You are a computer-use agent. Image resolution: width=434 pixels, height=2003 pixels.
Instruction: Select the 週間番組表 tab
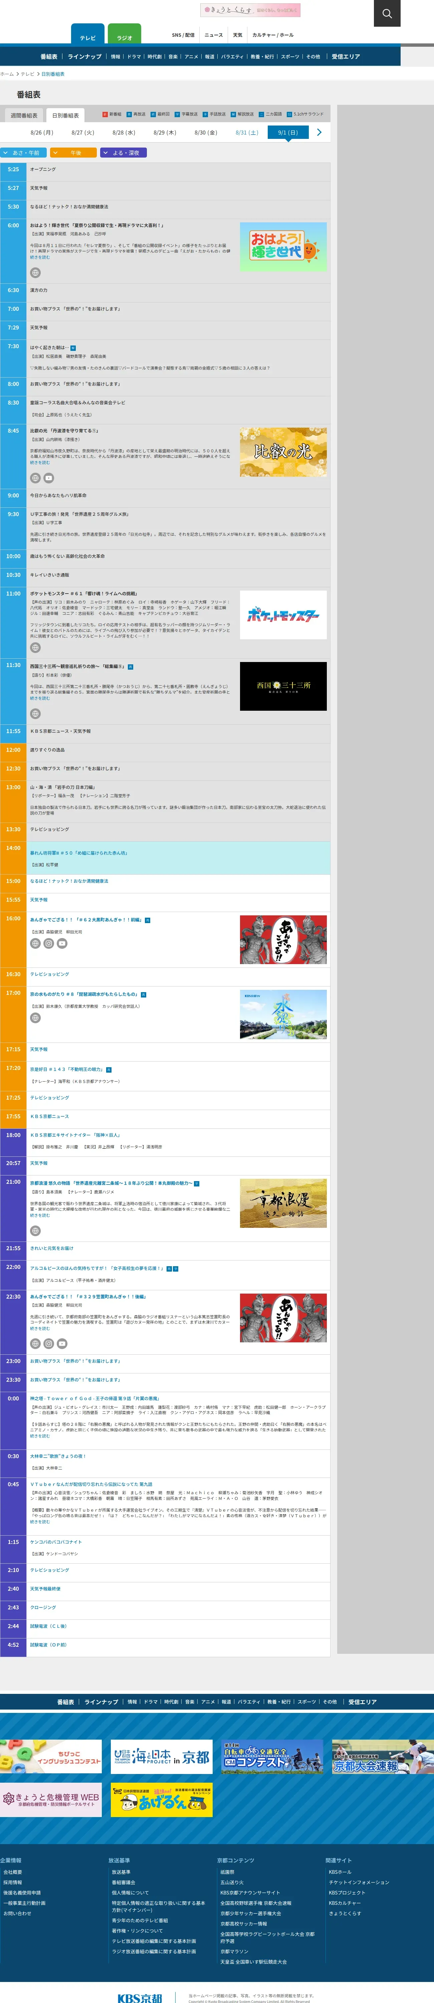[x=24, y=115]
